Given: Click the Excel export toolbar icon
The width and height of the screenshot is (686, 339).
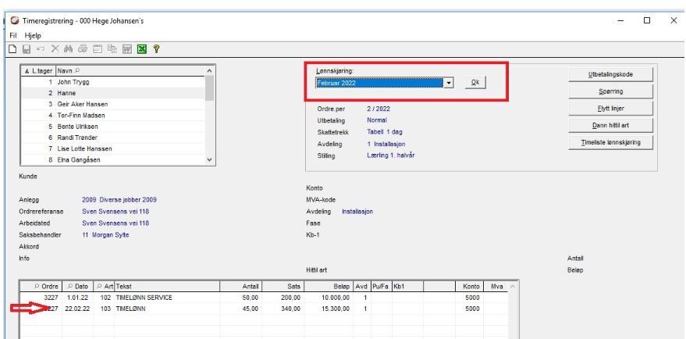Looking at the screenshot, I should pyautogui.click(x=142, y=49).
